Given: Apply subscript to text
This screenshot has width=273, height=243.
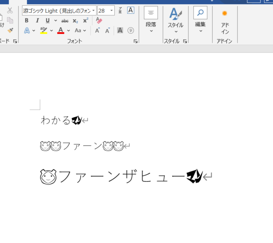Looking at the screenshot, I should [x=75, y=21].
